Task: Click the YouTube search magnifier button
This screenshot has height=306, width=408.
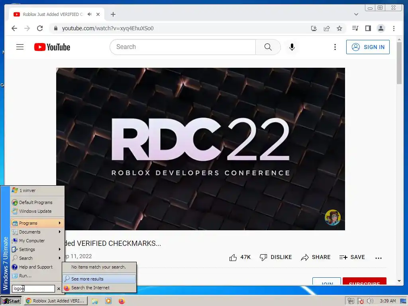Action: click(x=268, y=47)
